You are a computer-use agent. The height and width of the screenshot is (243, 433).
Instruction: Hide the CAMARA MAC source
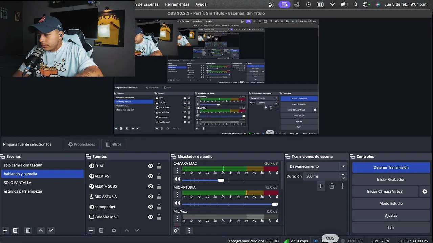151,217
